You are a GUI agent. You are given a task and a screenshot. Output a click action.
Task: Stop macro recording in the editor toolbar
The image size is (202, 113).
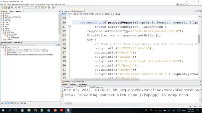114,14
